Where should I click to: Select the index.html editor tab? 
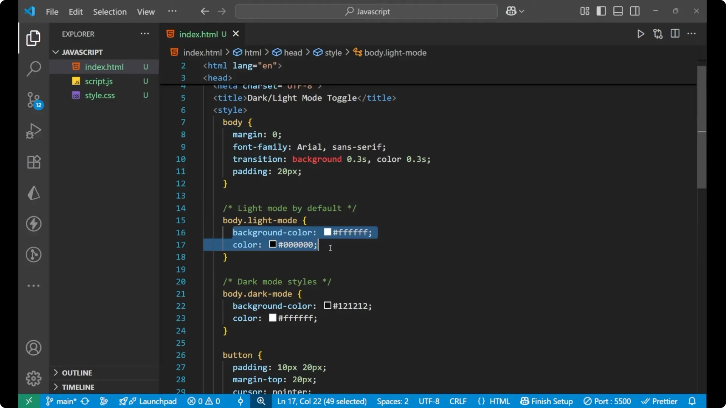(x=199, y=34)
